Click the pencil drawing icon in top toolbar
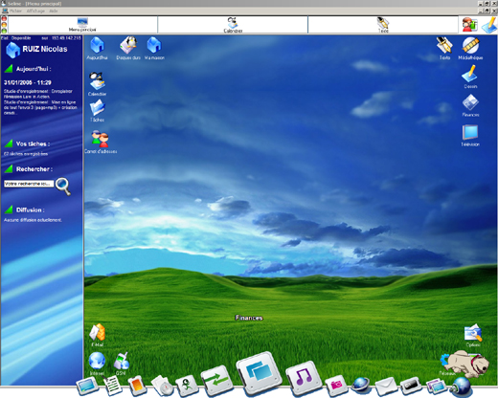Screen dimensions: 498x398 pos(489,25)
